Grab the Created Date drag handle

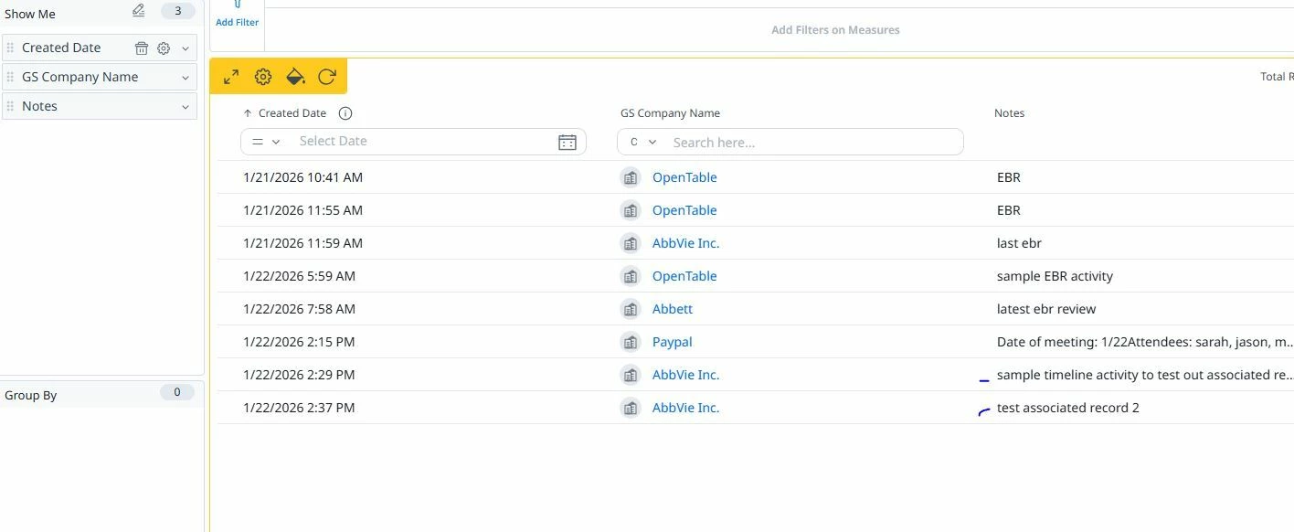(10, 48)
